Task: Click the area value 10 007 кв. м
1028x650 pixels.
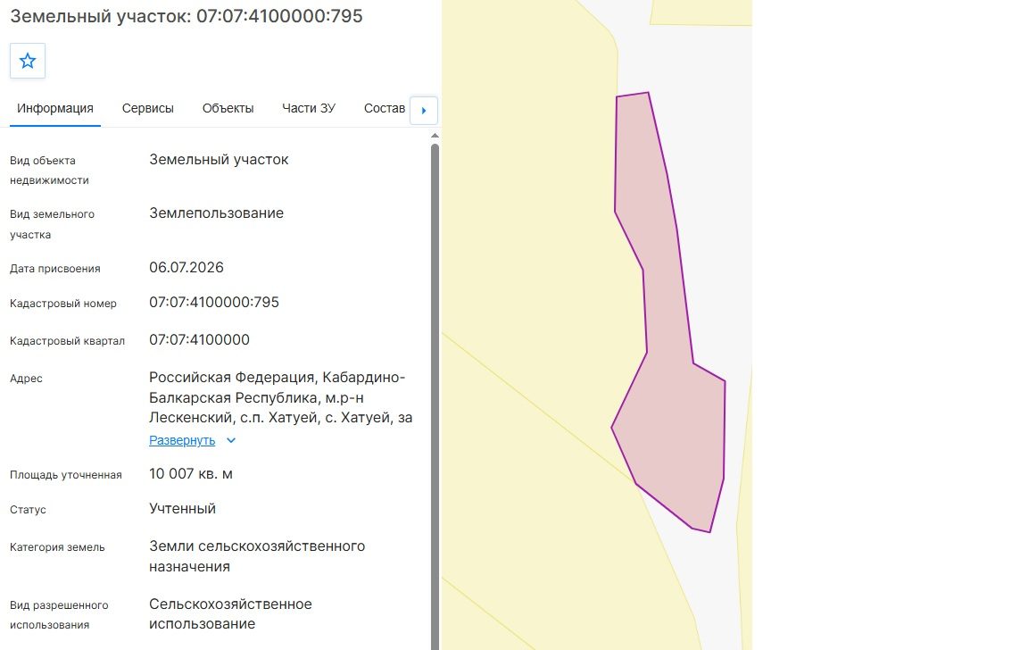Action: tap(191, 473)
